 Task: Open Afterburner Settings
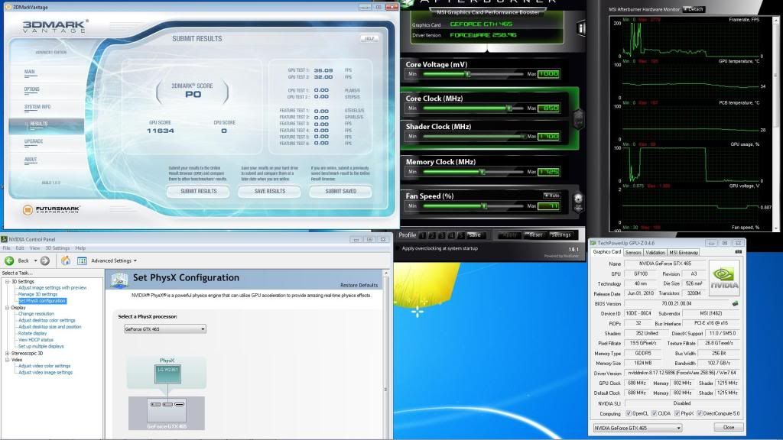pyautogui.click(x=560, y=235)
